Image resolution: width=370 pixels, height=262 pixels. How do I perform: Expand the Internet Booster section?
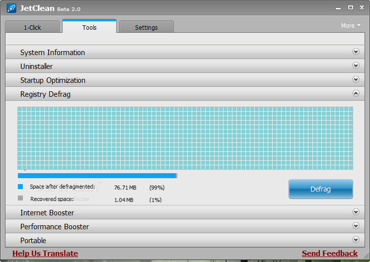click(185, 212)
